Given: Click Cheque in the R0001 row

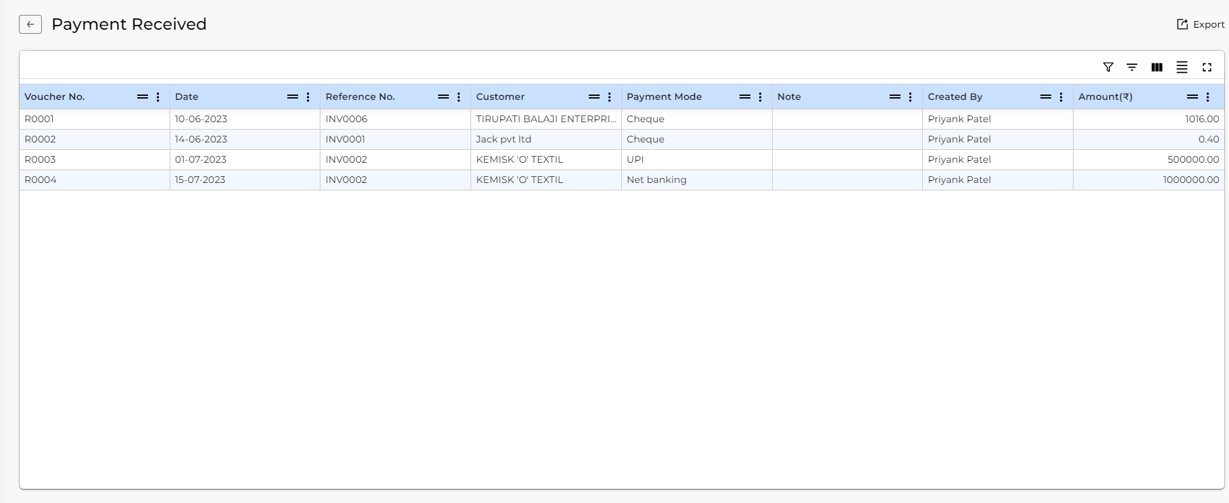Looking at the screenshot, I should click(x=646, y=119).
